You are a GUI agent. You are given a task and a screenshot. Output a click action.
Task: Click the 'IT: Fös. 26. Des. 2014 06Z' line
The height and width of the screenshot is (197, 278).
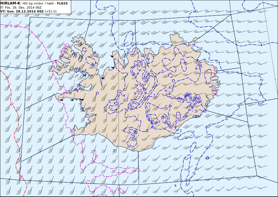(21, 7)
